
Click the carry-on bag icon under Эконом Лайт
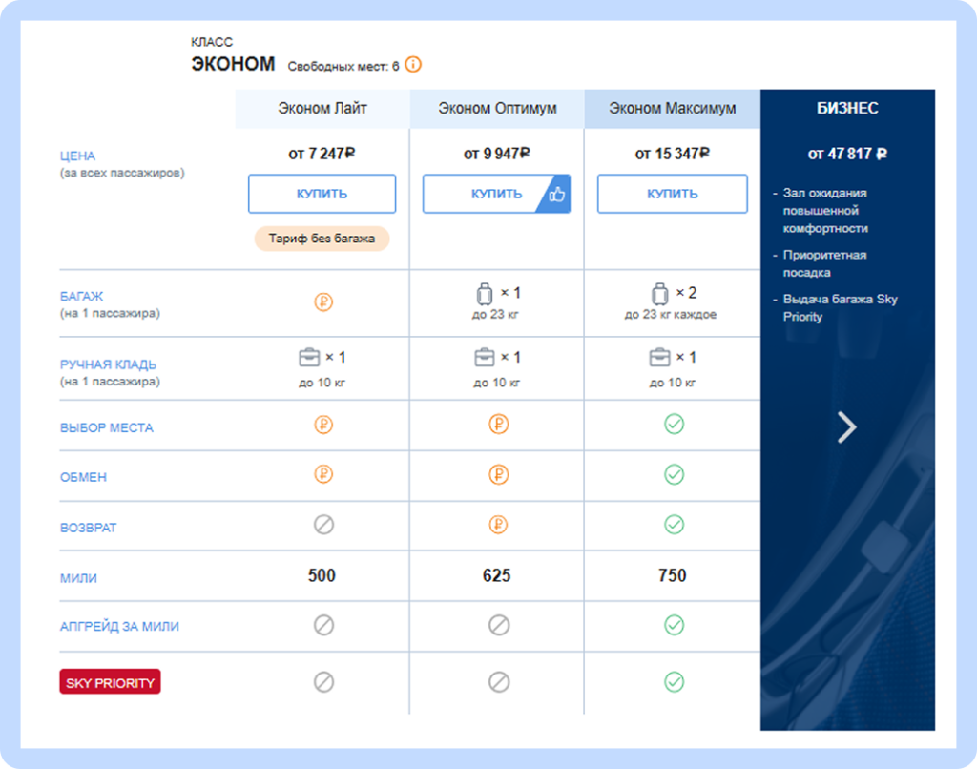(309, 358)
